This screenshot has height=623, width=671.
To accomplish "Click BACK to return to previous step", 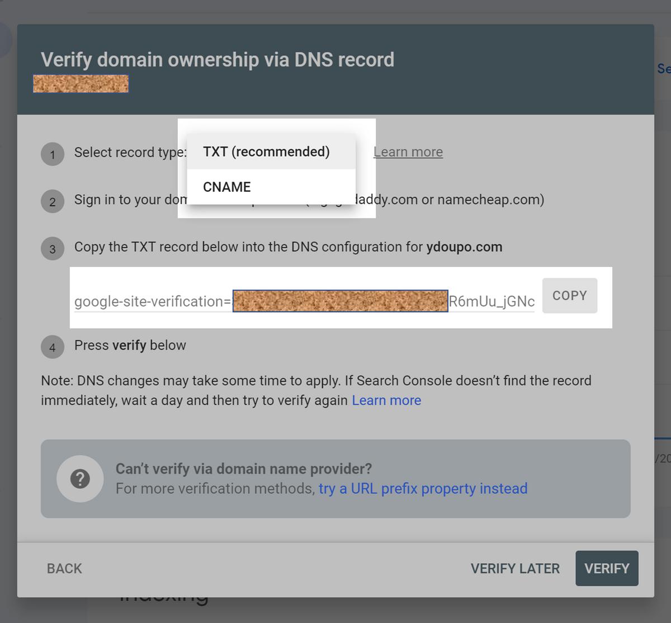I will click(64, 568).
